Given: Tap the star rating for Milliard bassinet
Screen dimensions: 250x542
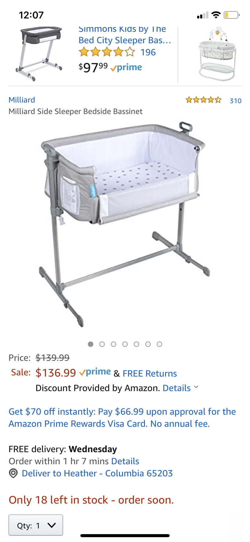Looking at the screenshot, I should (x=203, y=100).
